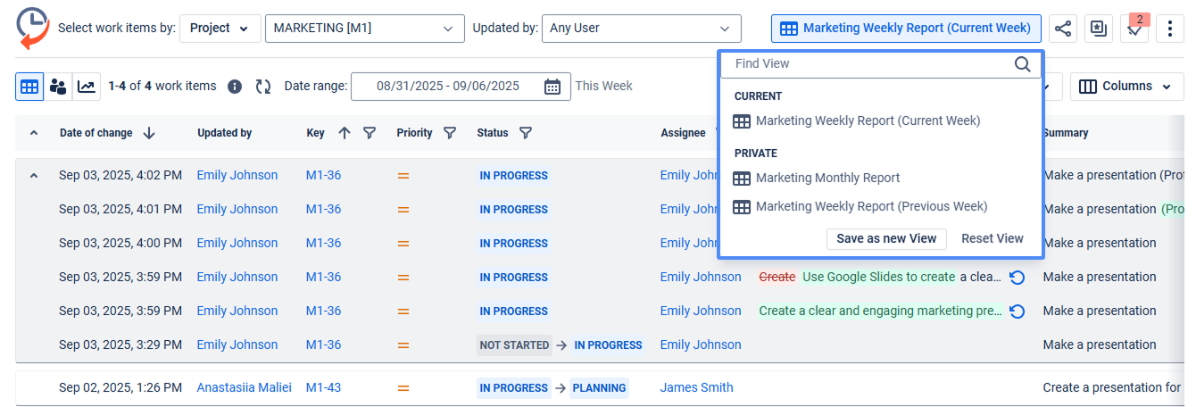Switch to the users view mode
Viewport: 1196px width, 407px height.
coord(58,87)
